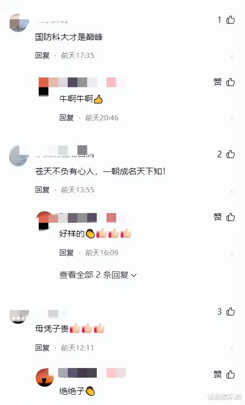Viewport: 245px width, 405px height.
Task: Like the comment 国防科大才是巅峰
Action: pyautogui.click(x=230, y=20)
